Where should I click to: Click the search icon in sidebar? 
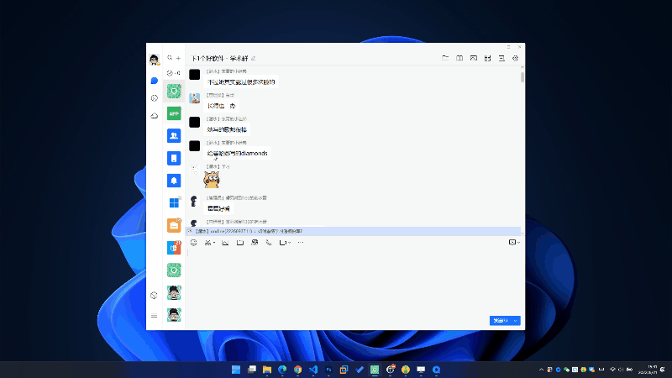click(170, 58)
